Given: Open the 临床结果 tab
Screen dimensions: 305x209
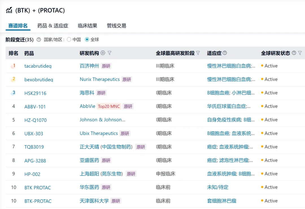Looking at the screenshot, I should (x=87, y=26).
